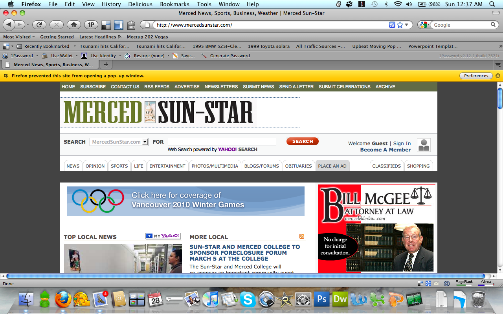Open the Bookmarks menu

(x=174, y=4)
